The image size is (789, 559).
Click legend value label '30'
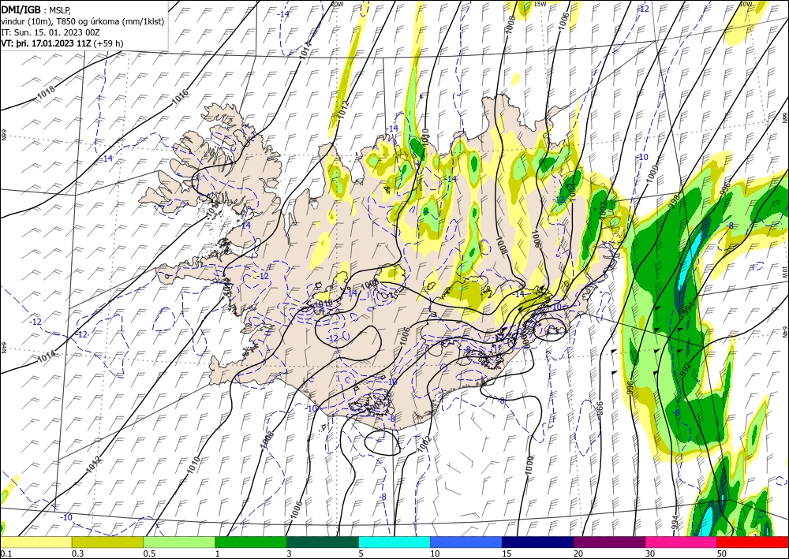point(651,553)
